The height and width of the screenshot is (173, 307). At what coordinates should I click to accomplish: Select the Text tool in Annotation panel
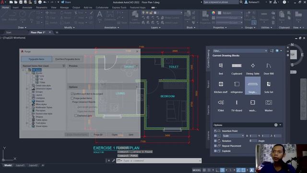pos(99,16)
